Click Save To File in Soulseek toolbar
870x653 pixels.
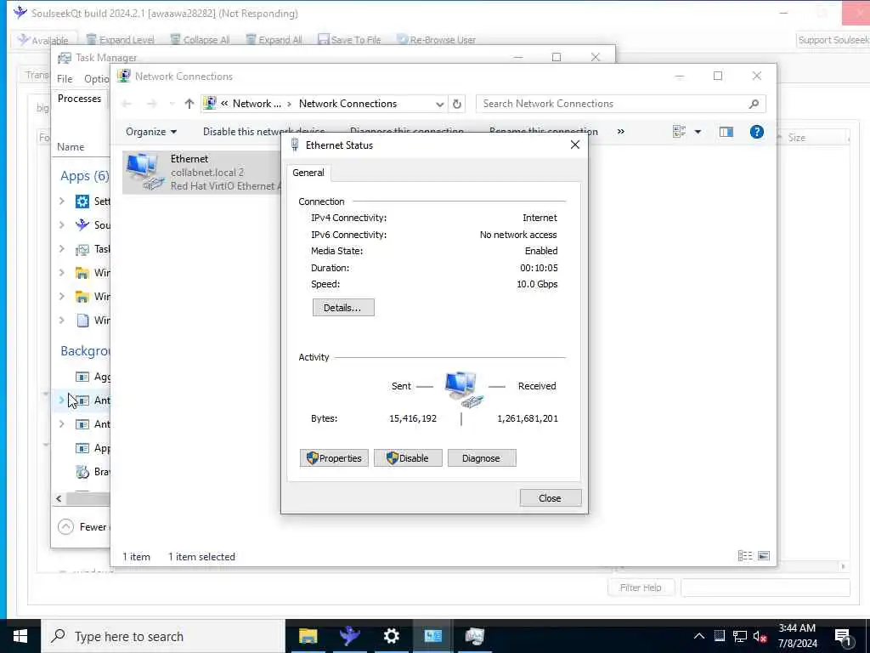pyautogui.click(x=349, y=39)
